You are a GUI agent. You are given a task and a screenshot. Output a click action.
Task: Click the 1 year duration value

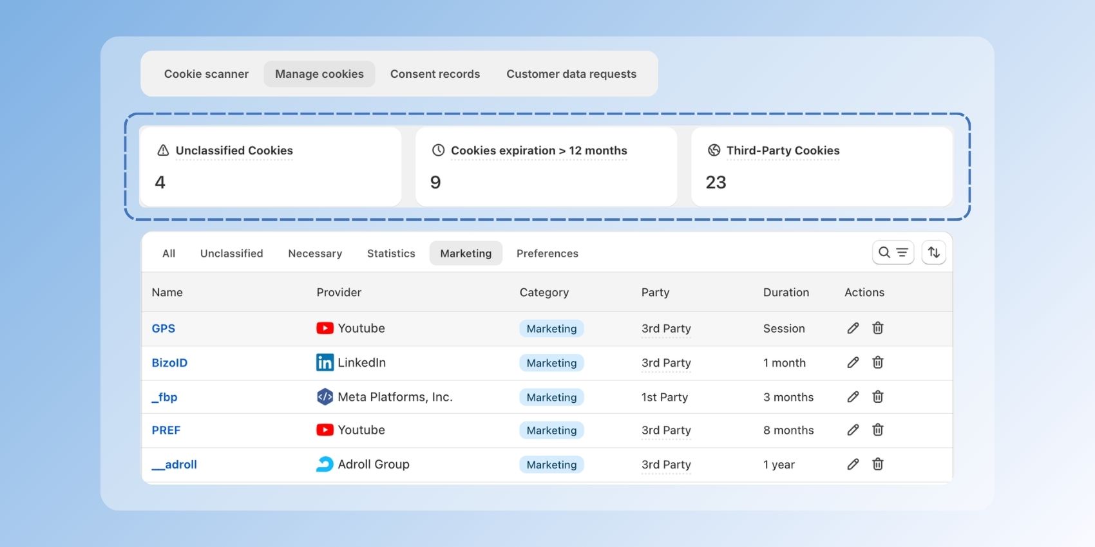tap(779, 465)
